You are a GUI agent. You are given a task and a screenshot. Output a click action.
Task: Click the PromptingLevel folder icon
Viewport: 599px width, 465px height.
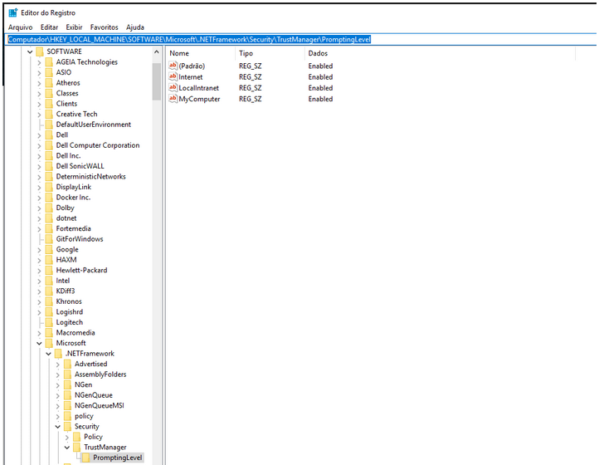pos(86,458)
